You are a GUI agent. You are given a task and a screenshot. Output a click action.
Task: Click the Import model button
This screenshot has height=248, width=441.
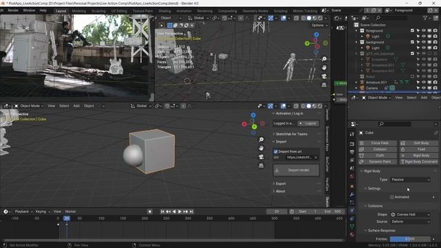click(296, 170)
